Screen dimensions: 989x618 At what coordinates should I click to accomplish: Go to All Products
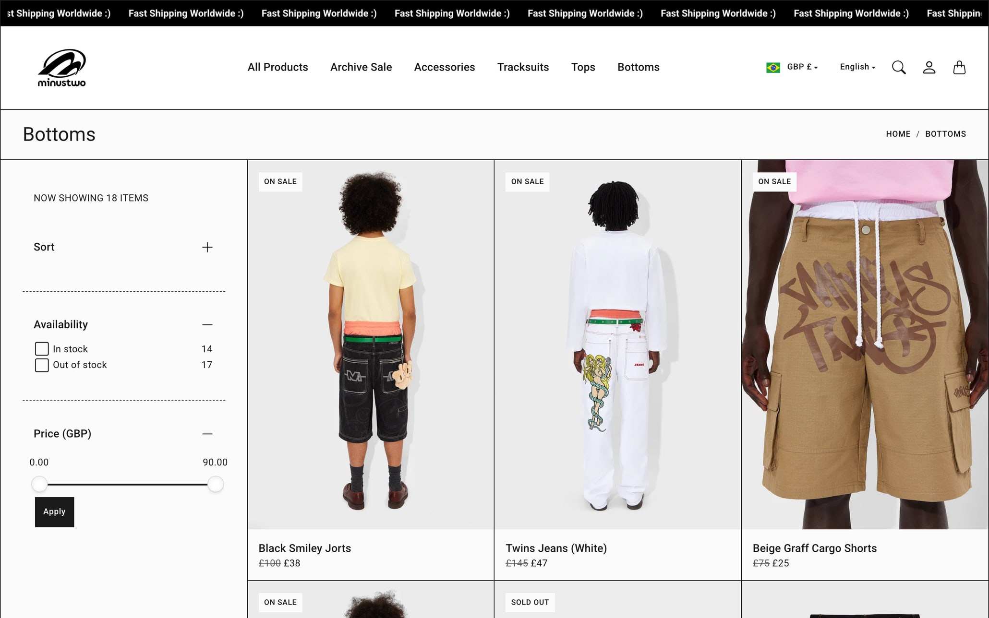(x=277, y=67)
